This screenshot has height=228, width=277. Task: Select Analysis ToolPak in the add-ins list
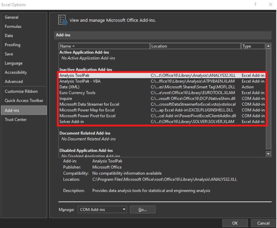point(104,75)
